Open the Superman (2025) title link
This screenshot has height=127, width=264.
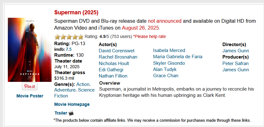(76, 12)
